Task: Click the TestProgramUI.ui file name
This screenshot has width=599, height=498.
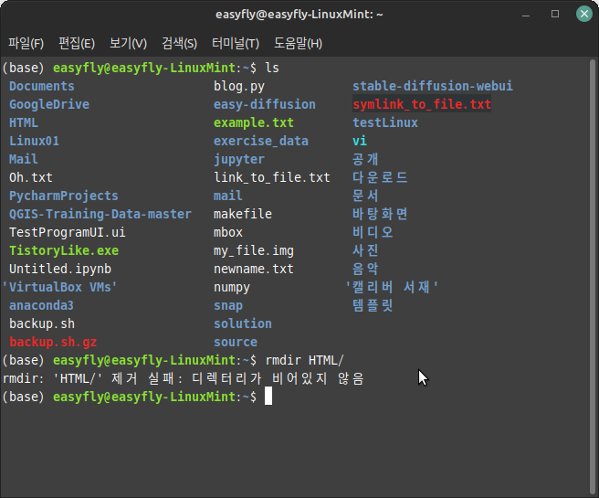Action: pyautogui.click(x=68, y=232)
